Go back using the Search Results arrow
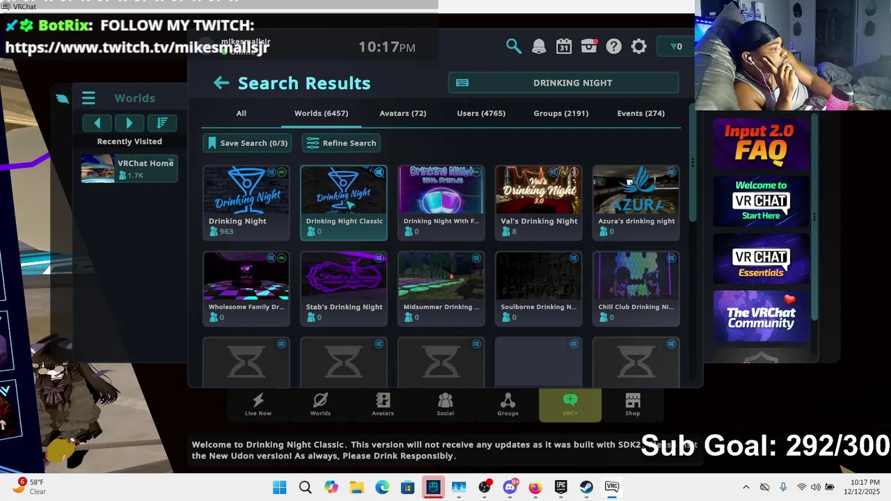Screen dimensions: 891x501 [x=221, y=83]
